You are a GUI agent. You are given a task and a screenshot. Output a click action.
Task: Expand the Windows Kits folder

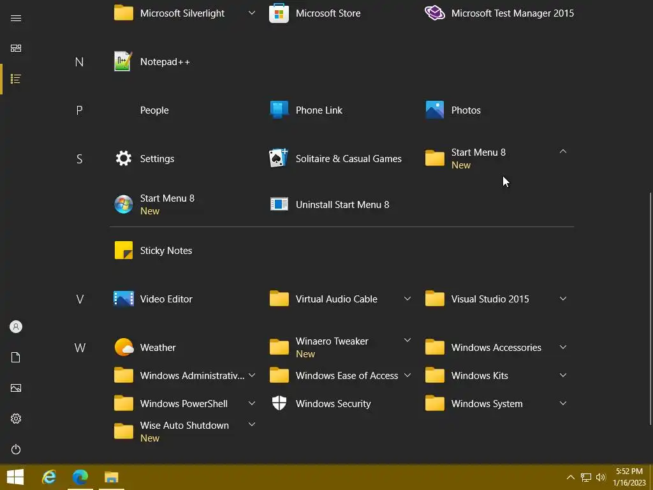click(562, 375)
